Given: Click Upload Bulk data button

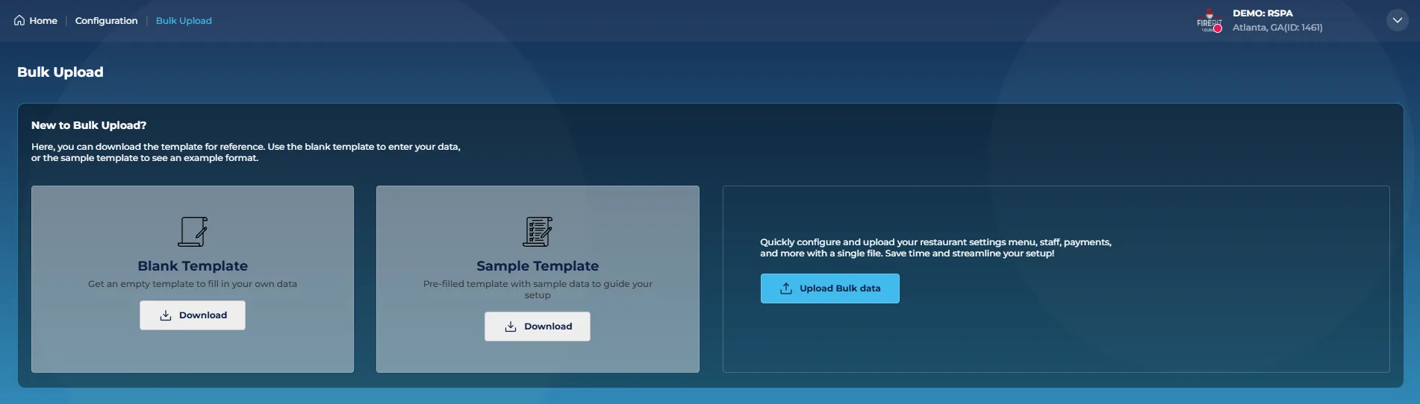Looking at the screenshot, I should point(829,288).
